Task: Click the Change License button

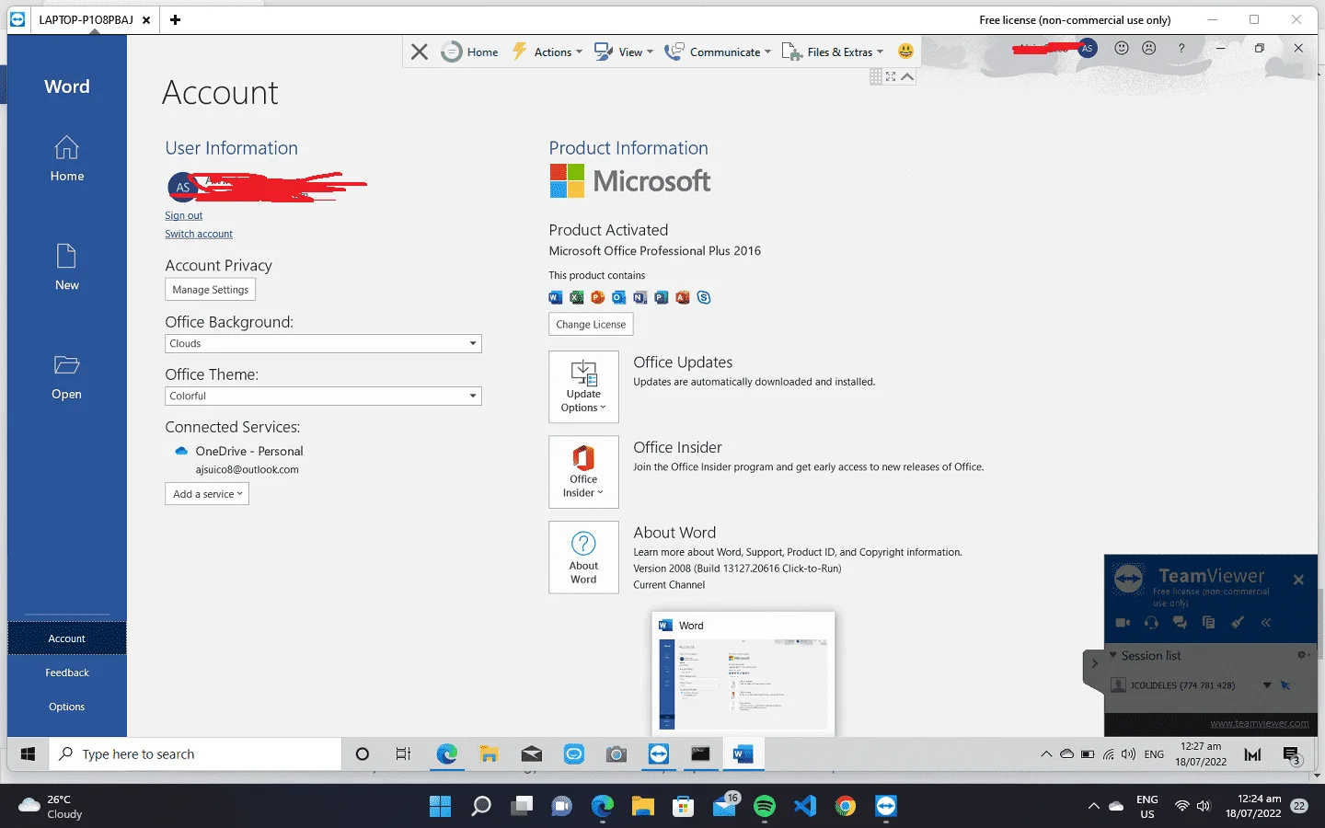Action: coord(591,325)
